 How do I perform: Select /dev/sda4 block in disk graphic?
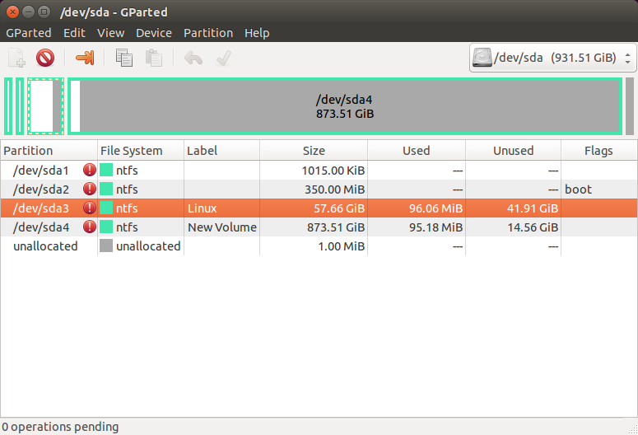(345, 106)
